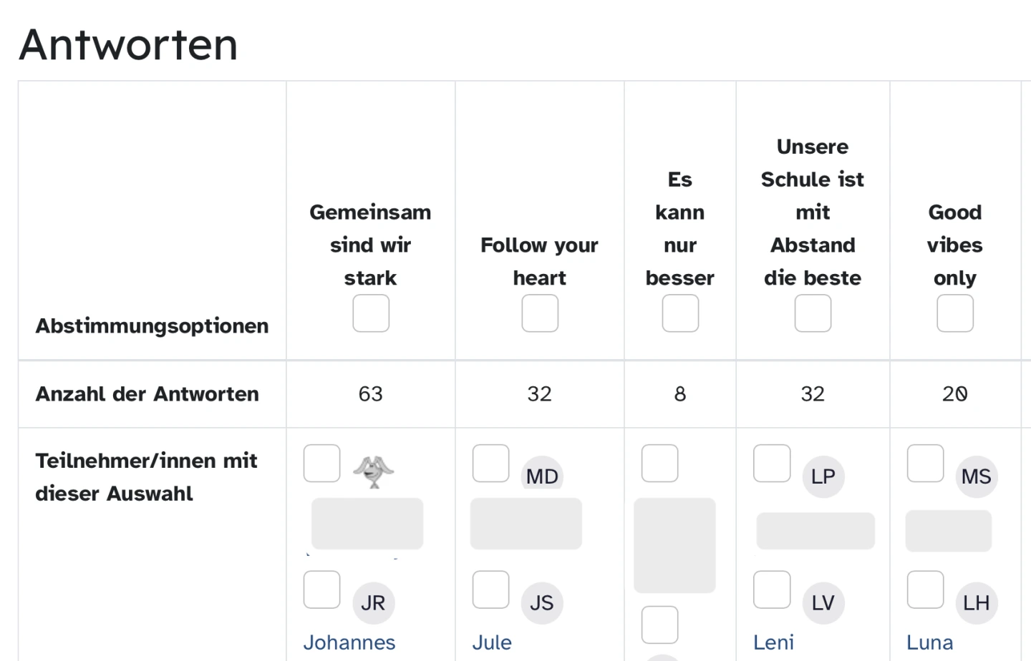The image size is (1031, 661).
Task: Open Leni's profile link
Action: pos(774,642)
